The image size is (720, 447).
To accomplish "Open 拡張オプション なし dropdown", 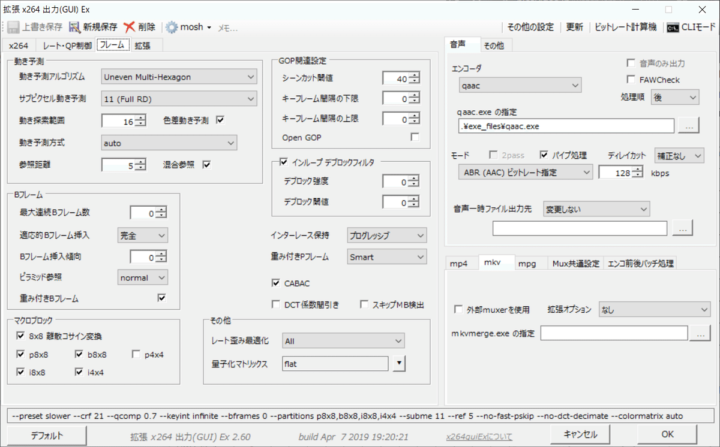I will (655, 310).
